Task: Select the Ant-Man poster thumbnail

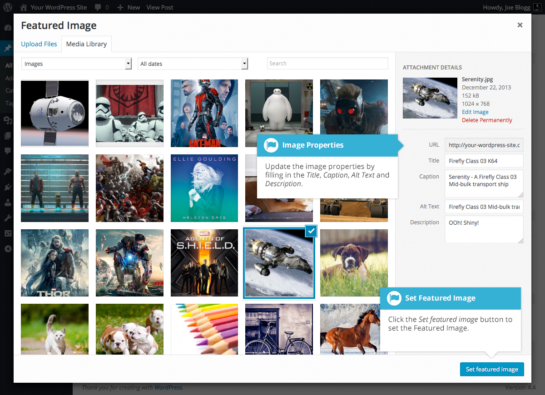Action: (204, 114)
